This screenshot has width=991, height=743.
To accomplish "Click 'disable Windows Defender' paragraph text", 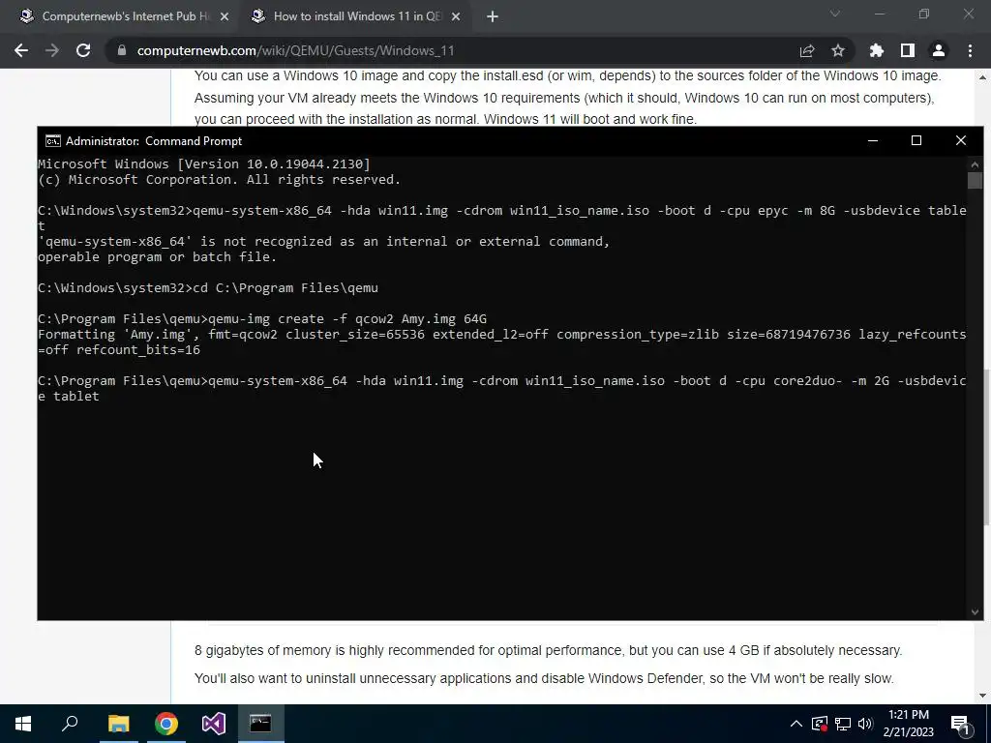I will coord(544,678).
